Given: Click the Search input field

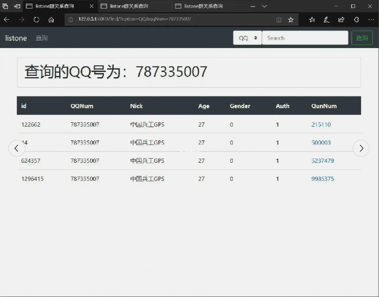Looking at the screenshot, I should click(x=305, y=38).
